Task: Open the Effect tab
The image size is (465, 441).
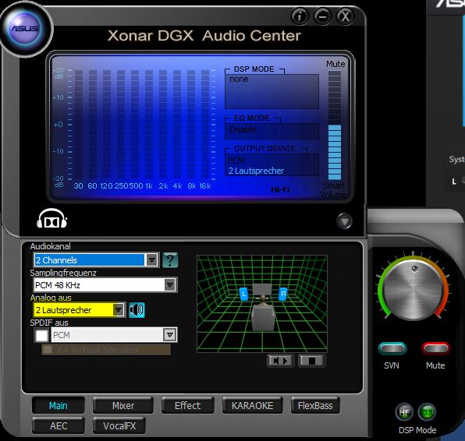Action: click(187, 405)
